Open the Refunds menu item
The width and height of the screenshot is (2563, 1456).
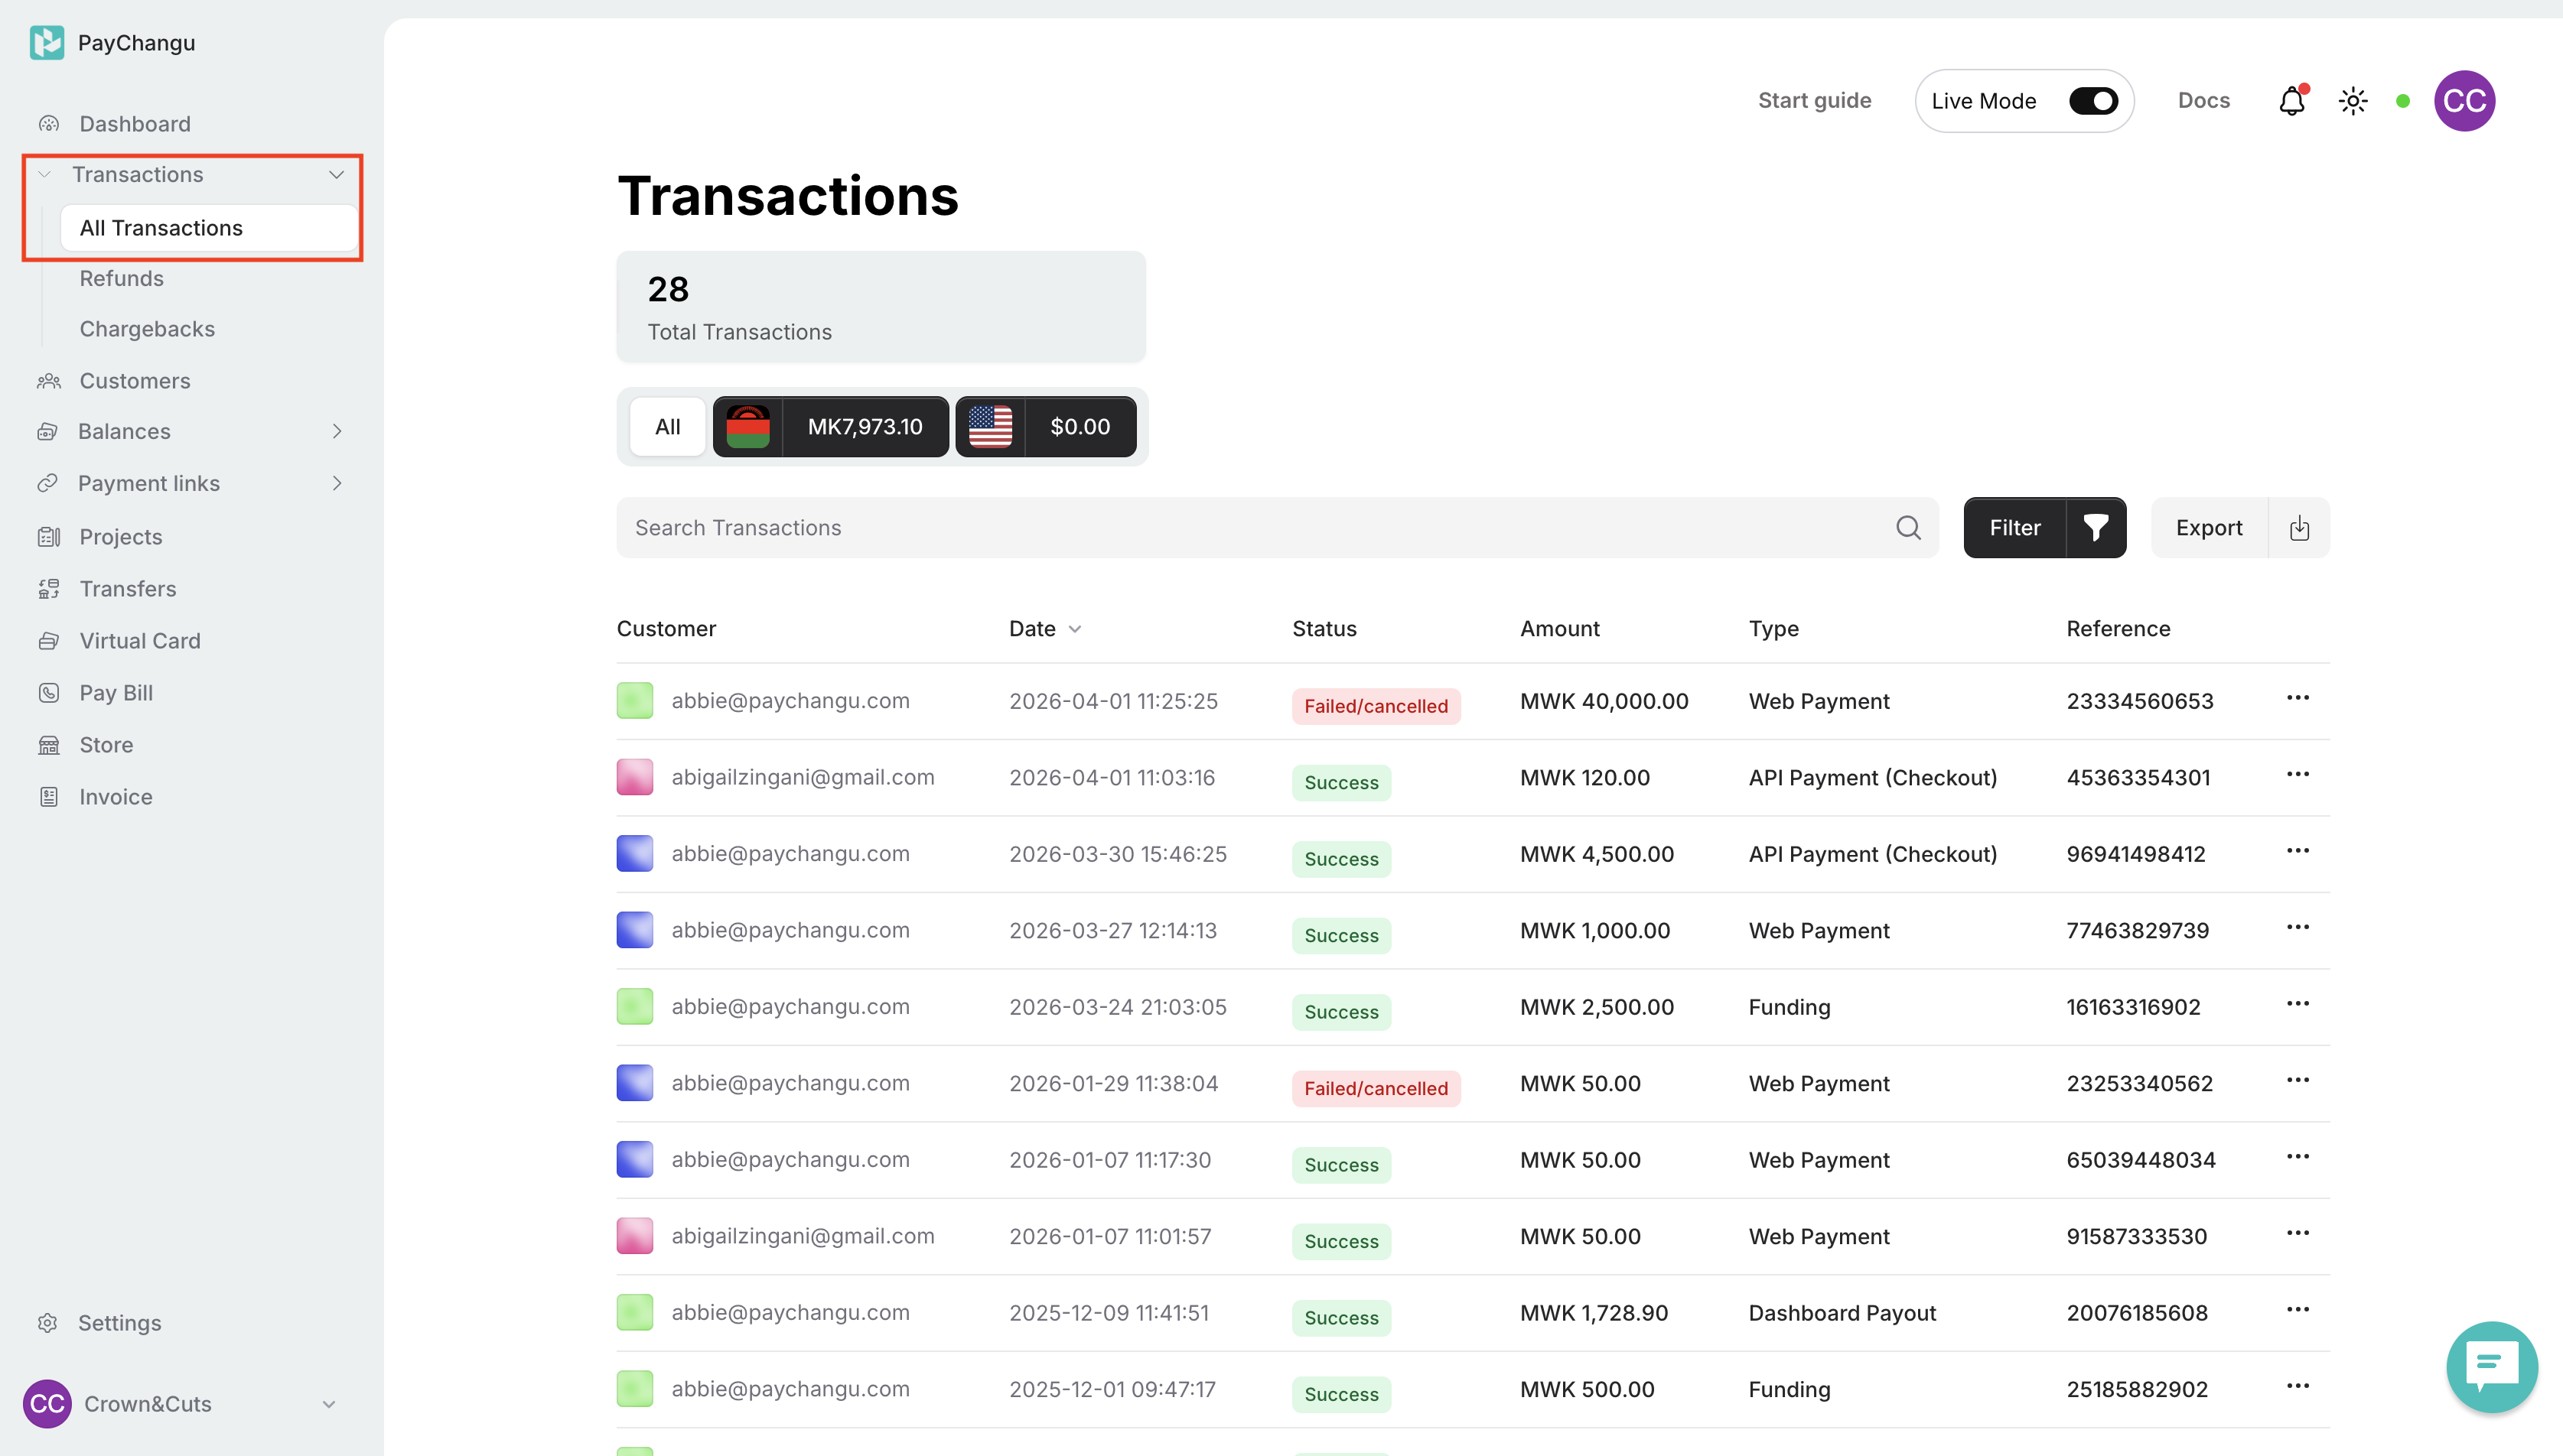click(x=121, y=279)
